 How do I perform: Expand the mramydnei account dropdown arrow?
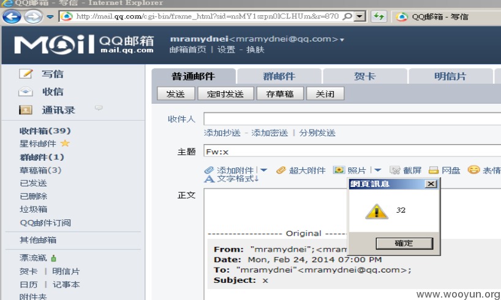pyautogui.click(x=342, y=40)
